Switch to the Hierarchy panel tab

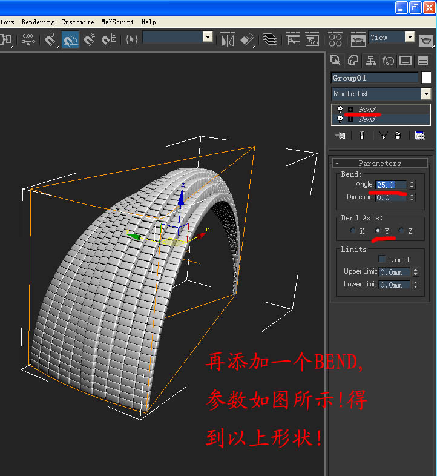pos(370,61)
